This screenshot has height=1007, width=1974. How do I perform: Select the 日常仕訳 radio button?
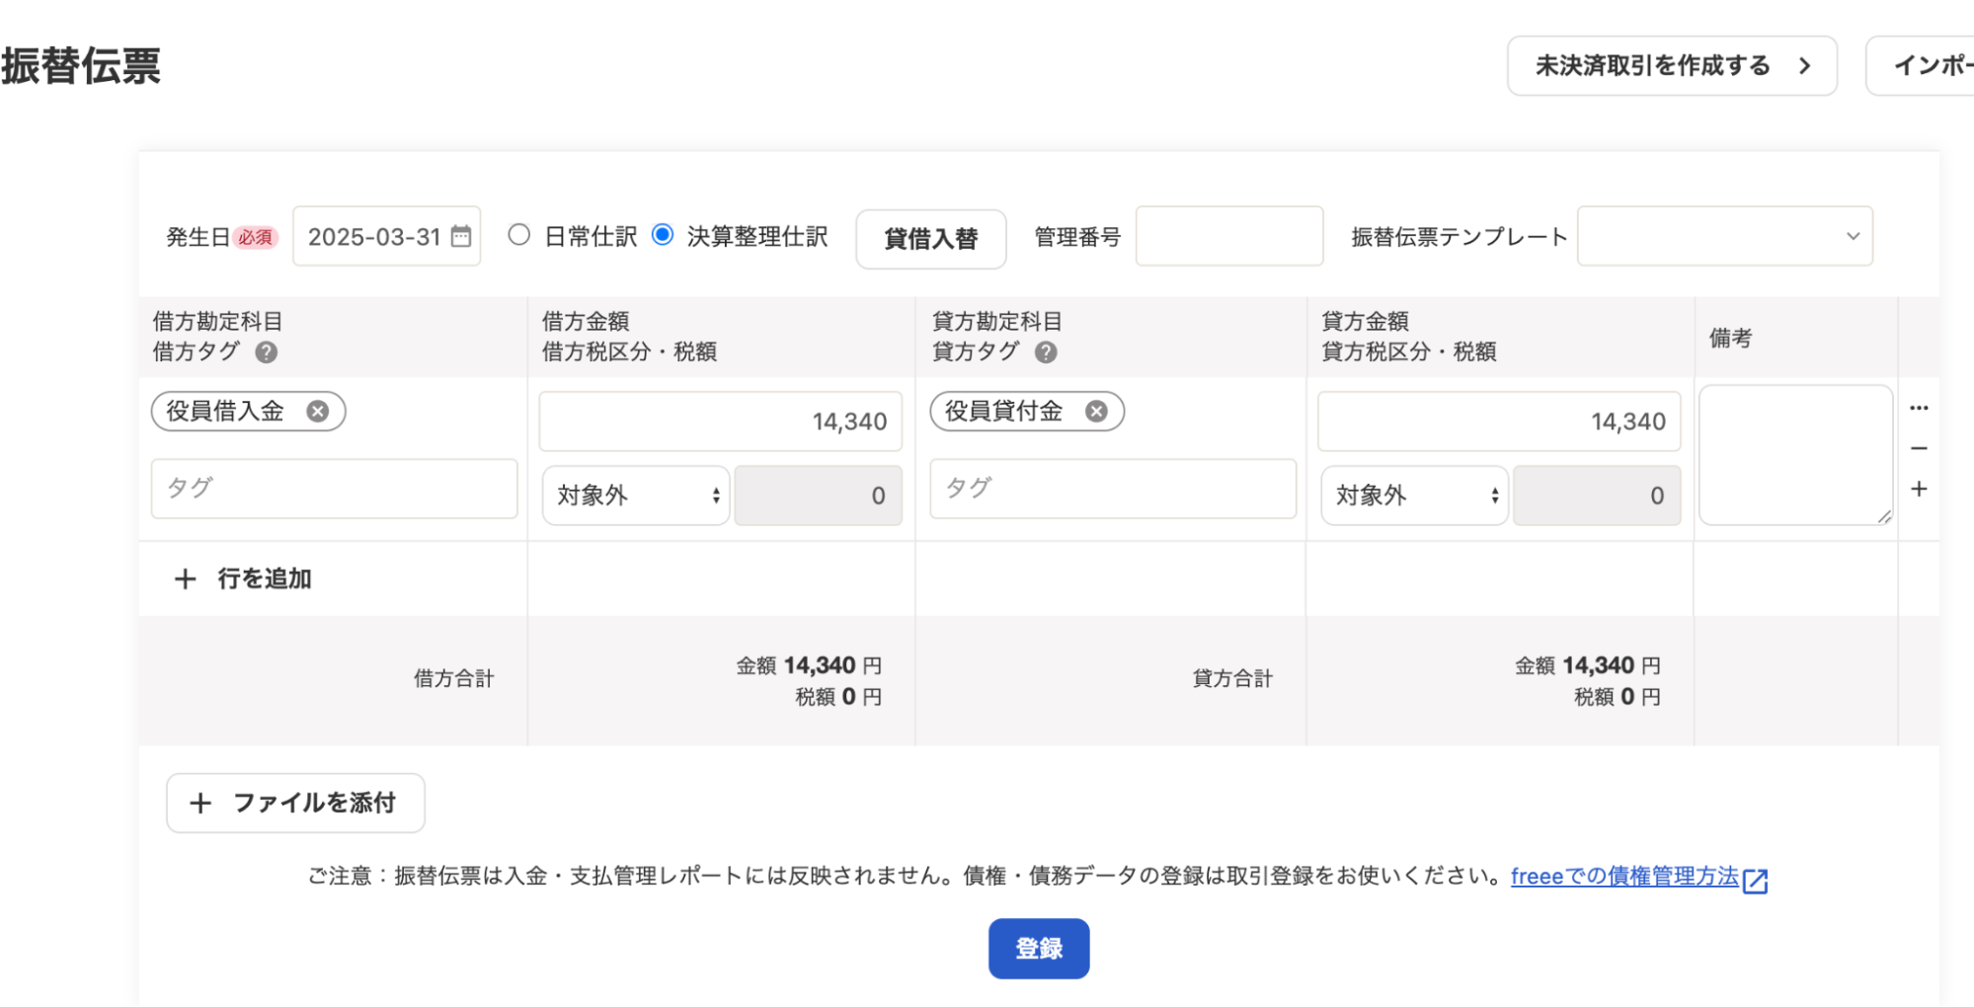(518, 235)
